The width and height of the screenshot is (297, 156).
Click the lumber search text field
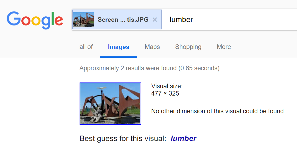pyautogui.click(x=229, y=19)
